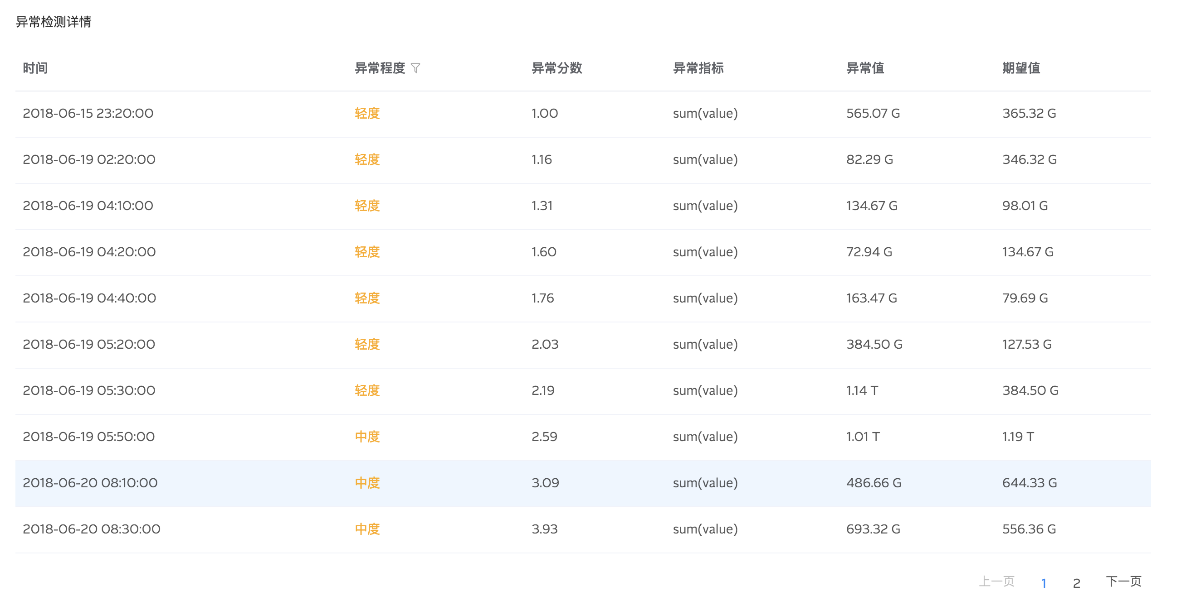Click the 异常值 column header
Image resolution: width=1181 pixels, height=596 pixels.
click(x=865, y=68)
